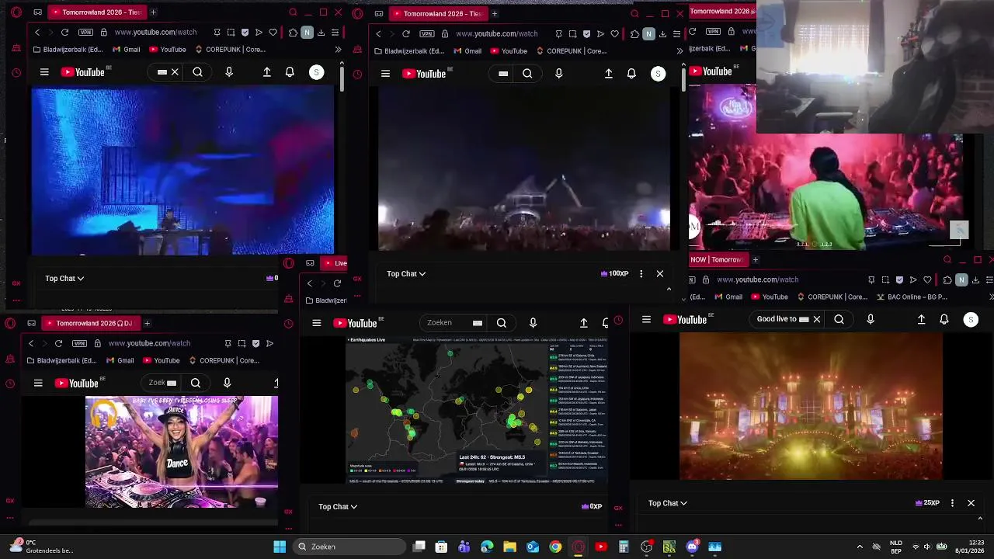Select Tomorrowland tab in top-middle window
994x559 pixels.
tap(437, 13)
